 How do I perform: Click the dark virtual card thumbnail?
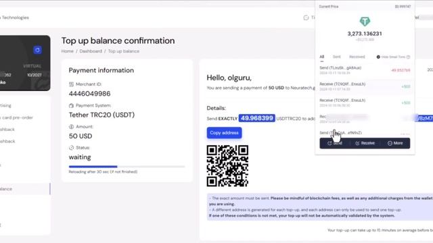pyautogui.click(x=25, y=63)
